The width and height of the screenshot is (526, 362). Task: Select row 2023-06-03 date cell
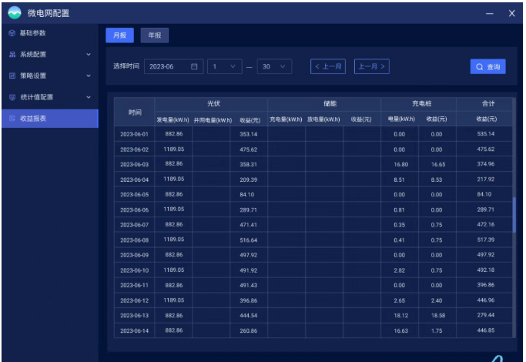point(134,164)
